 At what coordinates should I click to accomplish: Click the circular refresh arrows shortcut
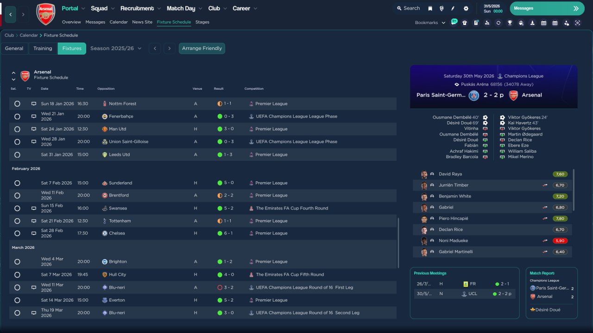click(498, 23)
